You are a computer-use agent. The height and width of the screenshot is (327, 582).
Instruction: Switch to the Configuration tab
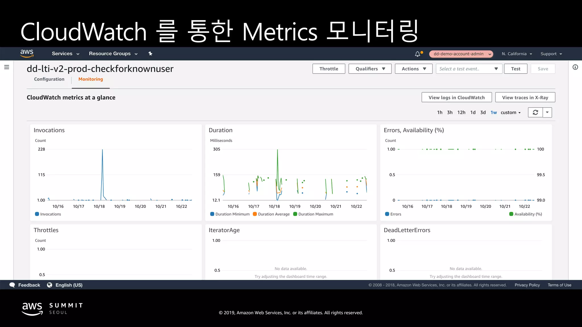pos(49,79)
